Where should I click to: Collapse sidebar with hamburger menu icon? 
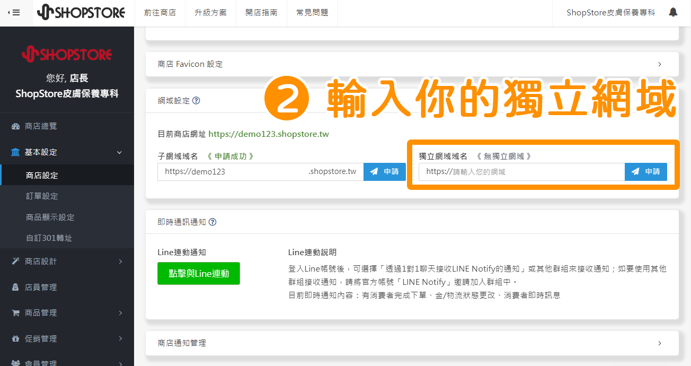14,12
